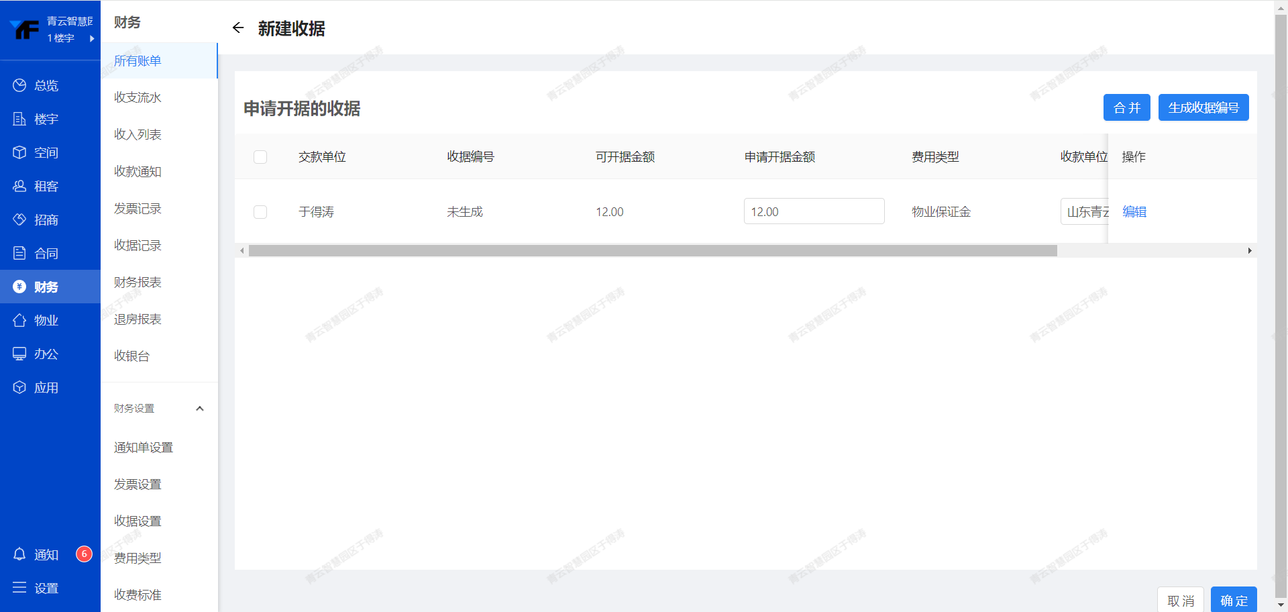Click the 楼宇 building icon
This screenshot has height=612, width=1288.
pyautogui.click(x=19, y=119)
